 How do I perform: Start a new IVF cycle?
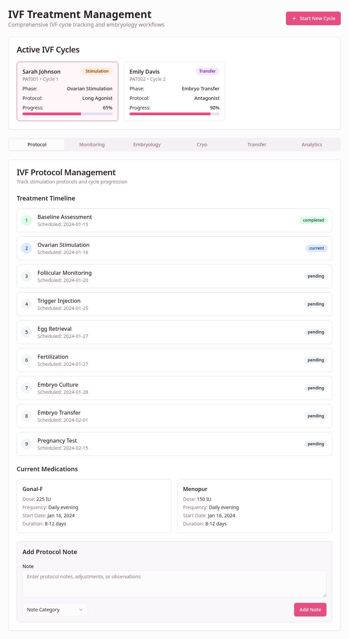click(313, 18)
